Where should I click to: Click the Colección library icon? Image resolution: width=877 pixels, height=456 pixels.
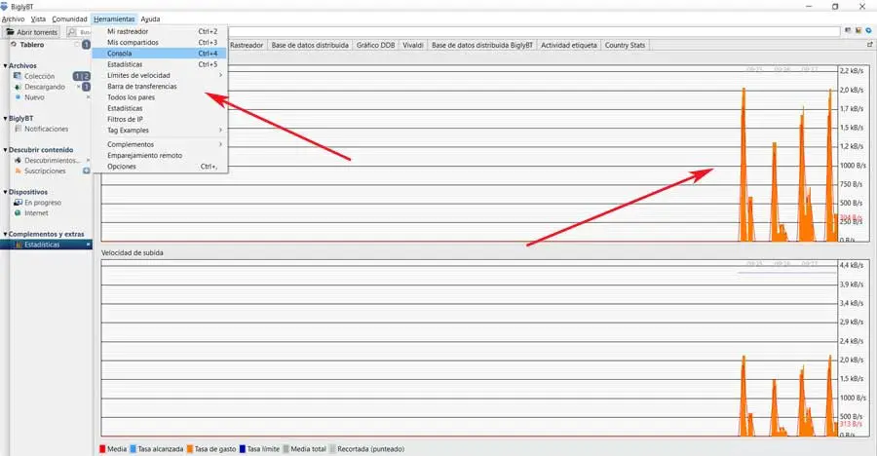(18, 76)
